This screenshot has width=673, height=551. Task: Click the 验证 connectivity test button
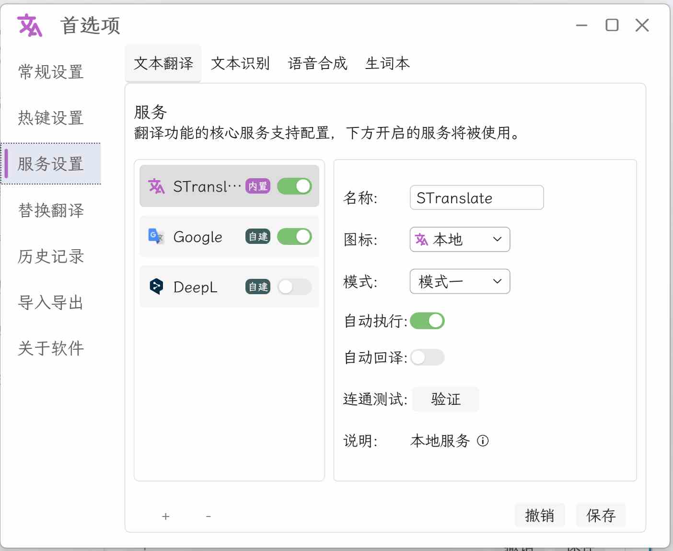click(446, 399)
